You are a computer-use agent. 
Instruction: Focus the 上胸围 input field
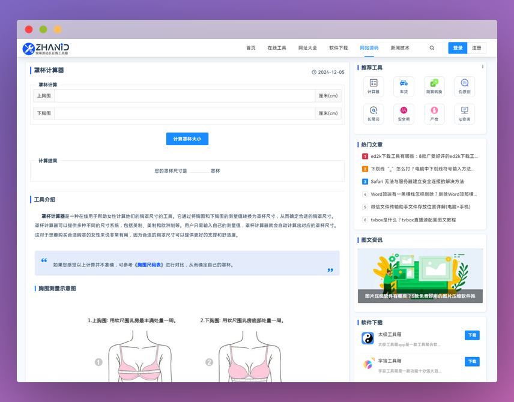click(x=184, y=95)
